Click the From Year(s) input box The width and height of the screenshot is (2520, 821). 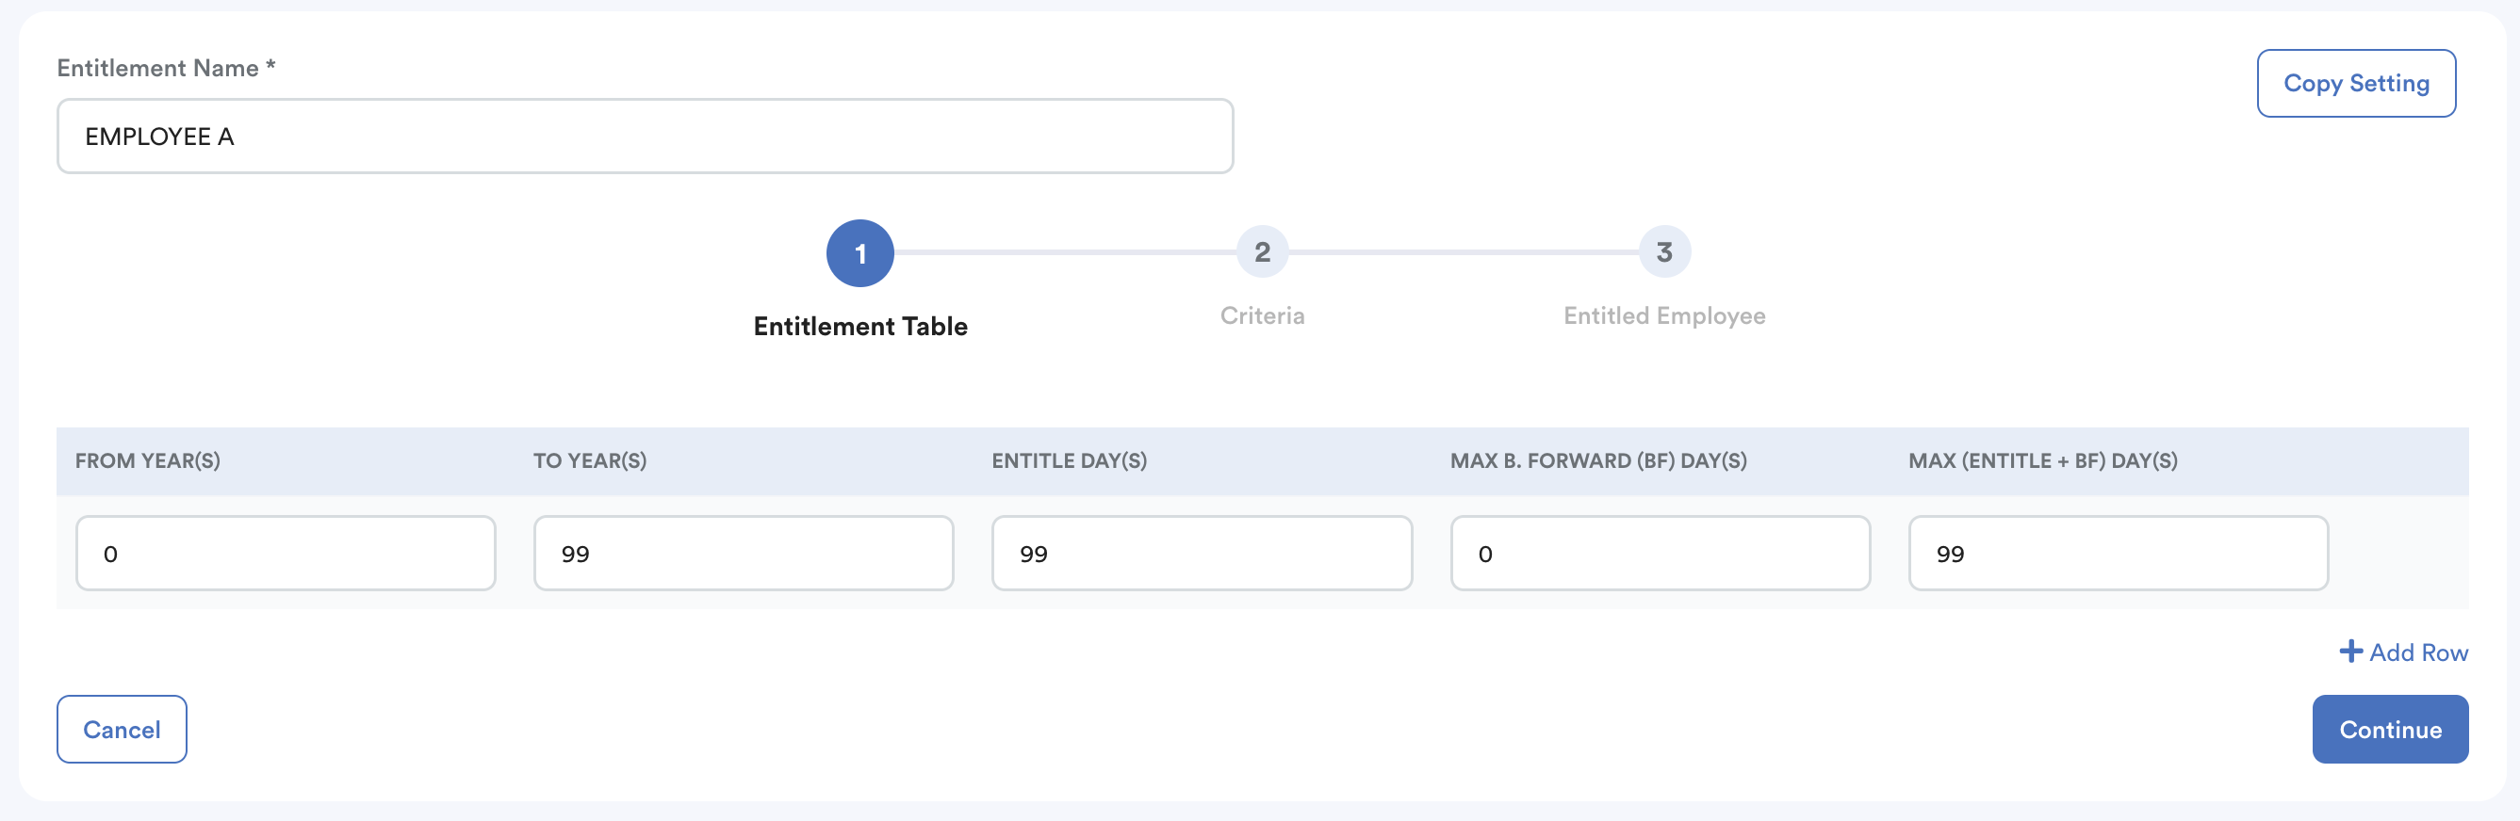pos(286,554)
